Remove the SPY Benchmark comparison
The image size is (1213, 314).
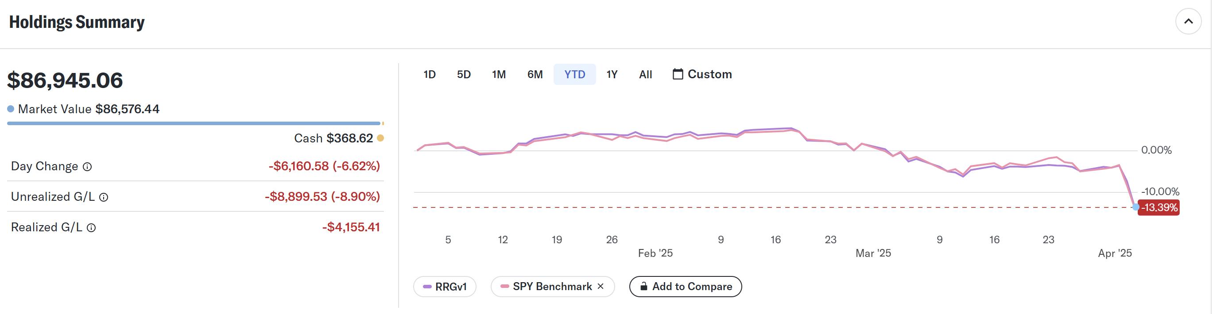click(x=601, y=286)
